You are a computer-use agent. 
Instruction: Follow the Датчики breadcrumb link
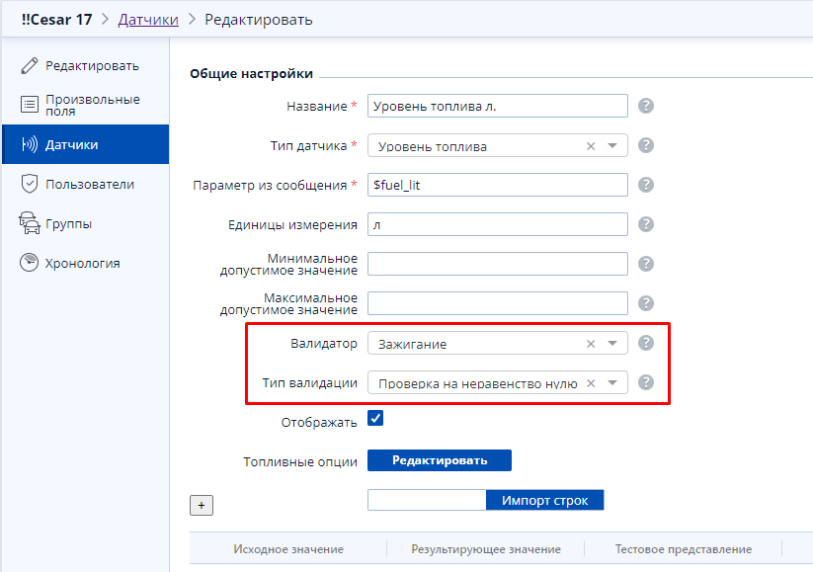(148, 19)
